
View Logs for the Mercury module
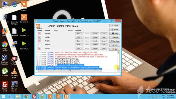pos(103,45)
